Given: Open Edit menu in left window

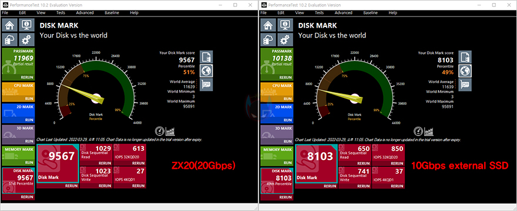Looking at the screenshot, I should (22, 13).
